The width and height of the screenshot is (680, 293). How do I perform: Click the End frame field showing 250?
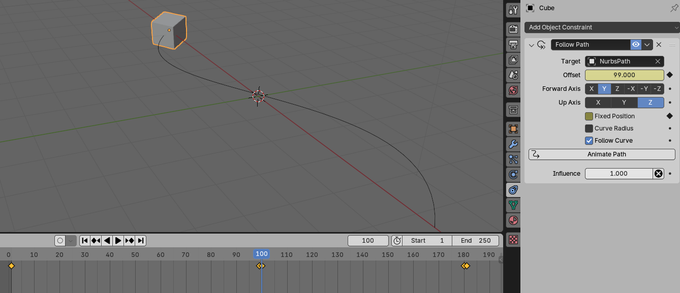click(476, 241)
